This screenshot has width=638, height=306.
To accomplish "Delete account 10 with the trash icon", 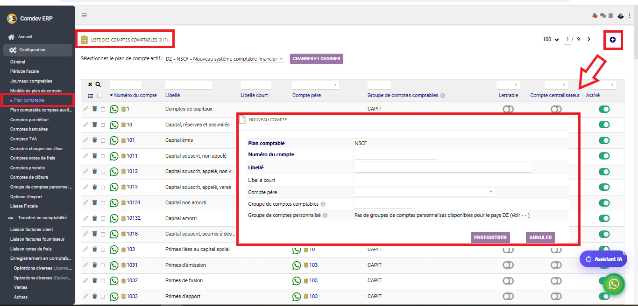I will [x=94, y=125].
